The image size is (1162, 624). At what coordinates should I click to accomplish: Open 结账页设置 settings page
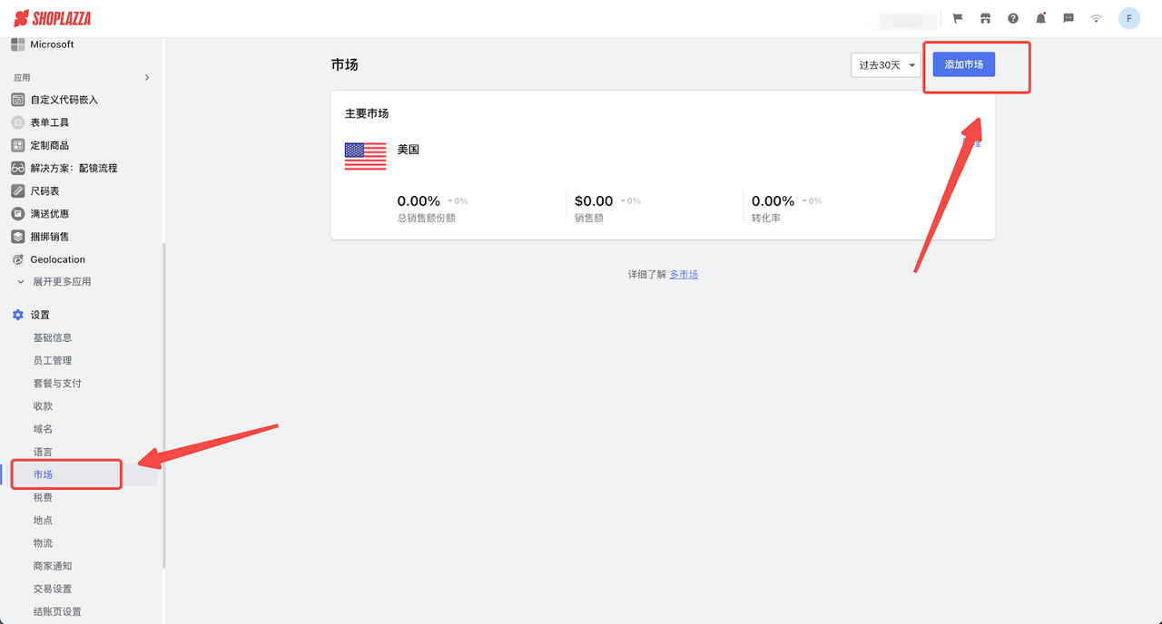tap(57, 612)
